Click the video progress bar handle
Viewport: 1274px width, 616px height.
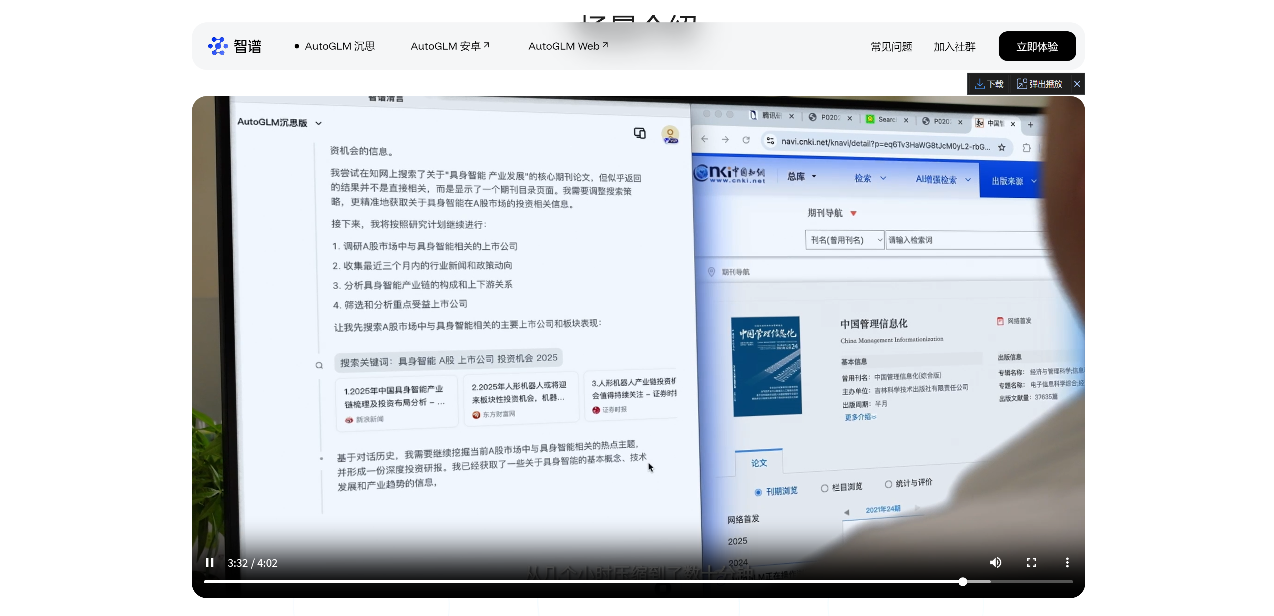[962, 582]
